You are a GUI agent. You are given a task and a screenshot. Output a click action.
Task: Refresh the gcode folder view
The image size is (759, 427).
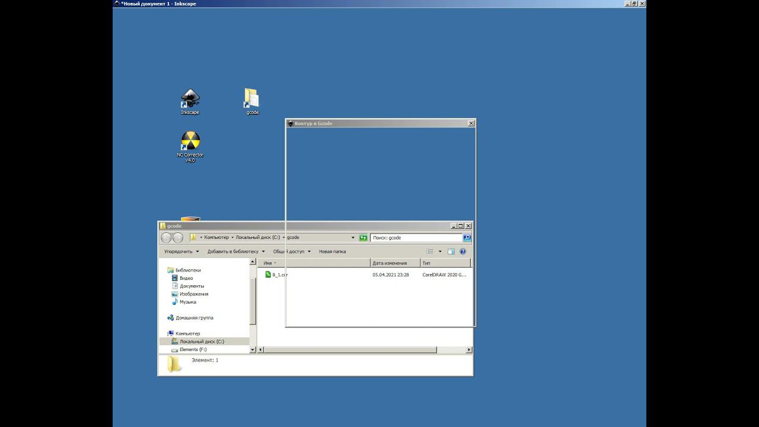click(363, 238)
